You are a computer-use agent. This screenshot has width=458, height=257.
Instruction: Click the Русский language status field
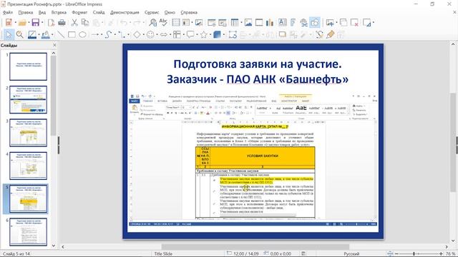pyautogui.click(x=351, y=254)
